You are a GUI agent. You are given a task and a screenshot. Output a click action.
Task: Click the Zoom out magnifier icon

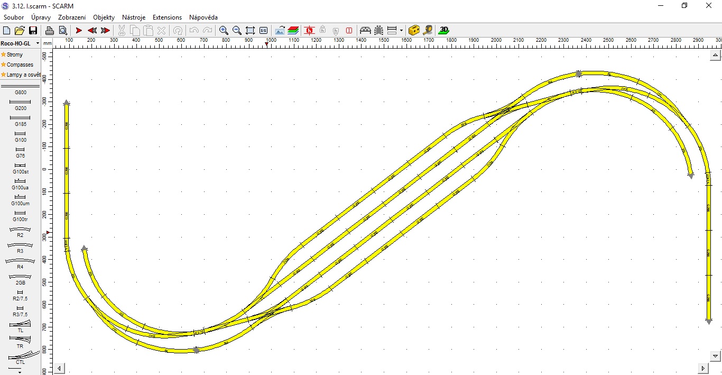237,31
